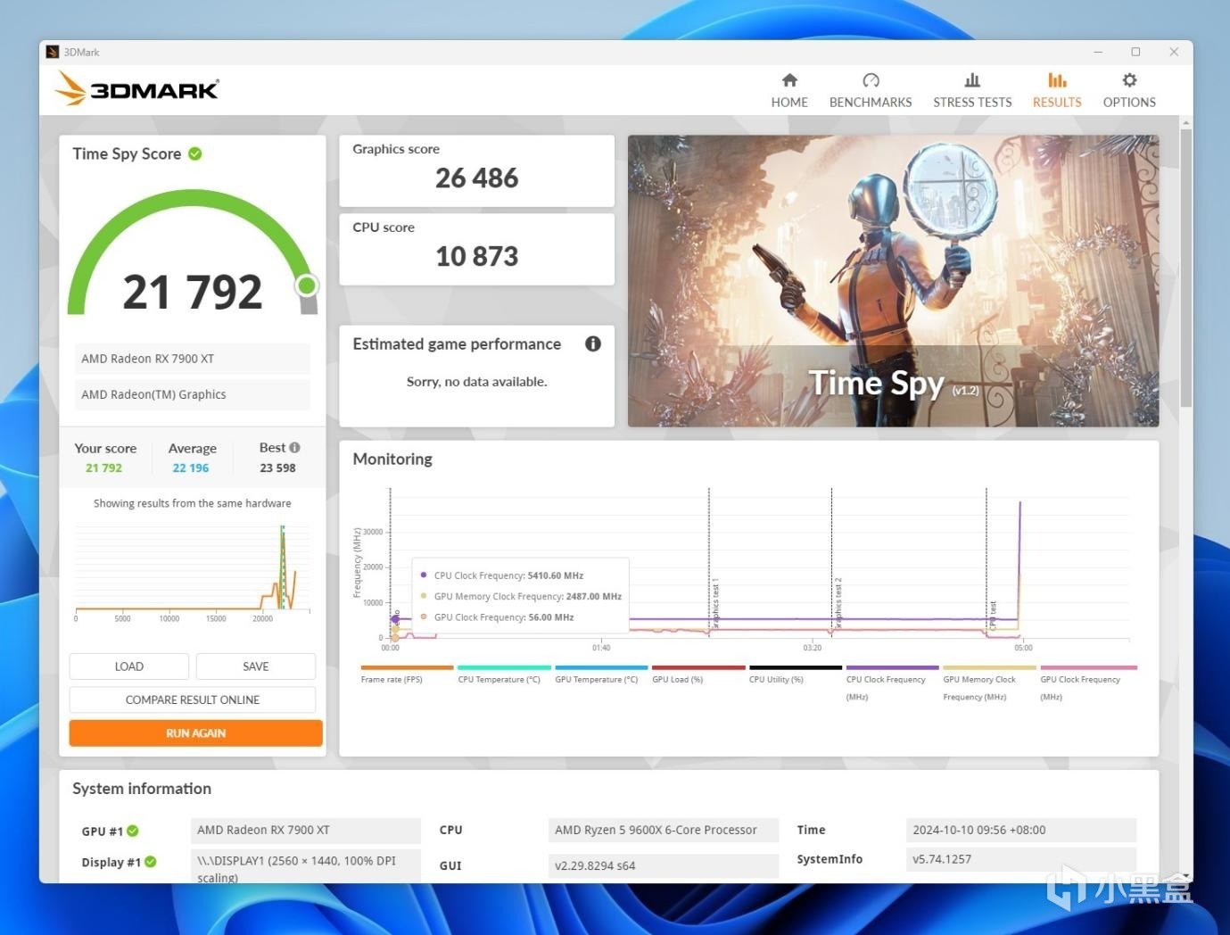
Task: Click the System information heading
Action: click(x=142, y=789)
